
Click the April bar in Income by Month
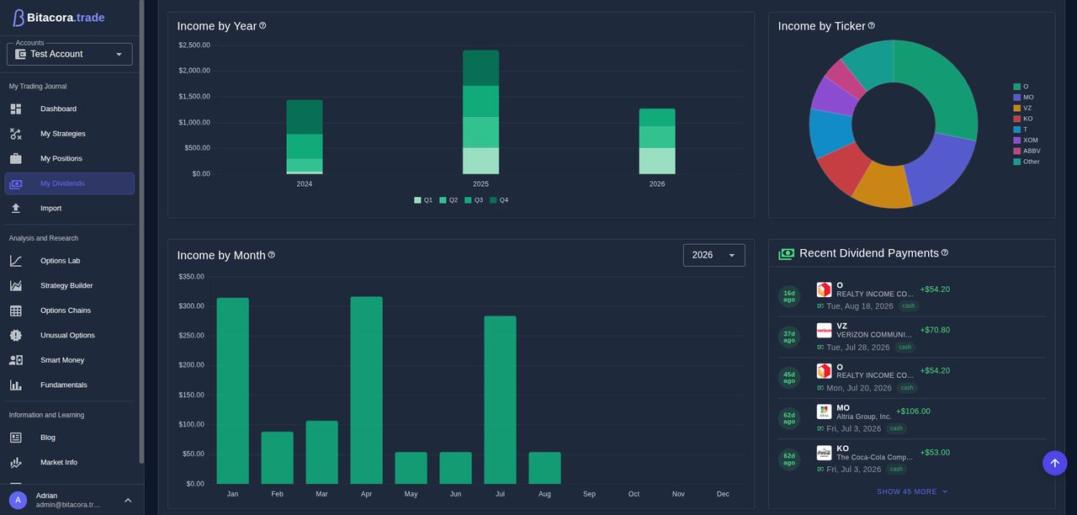(366, 390)
